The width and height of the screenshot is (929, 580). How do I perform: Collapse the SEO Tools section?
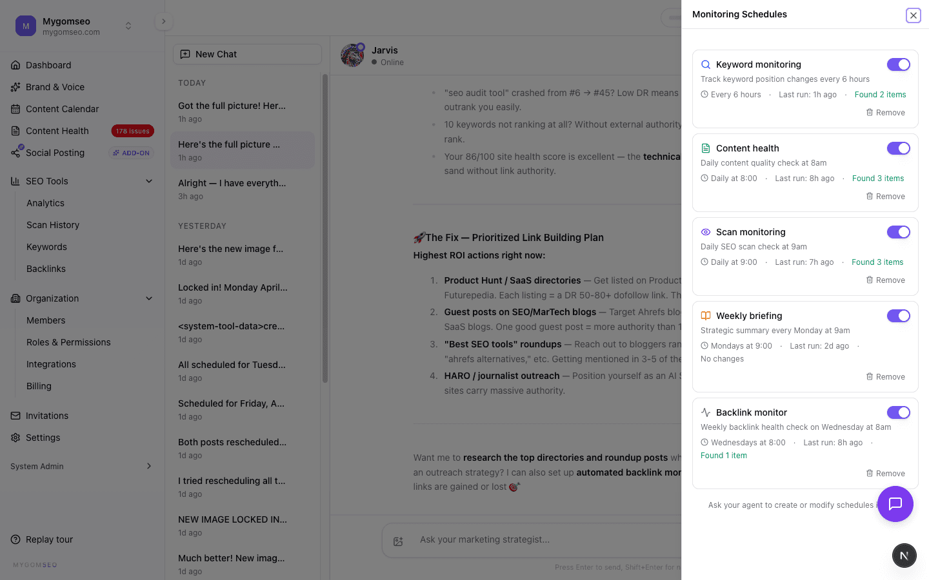pos(149,181)
